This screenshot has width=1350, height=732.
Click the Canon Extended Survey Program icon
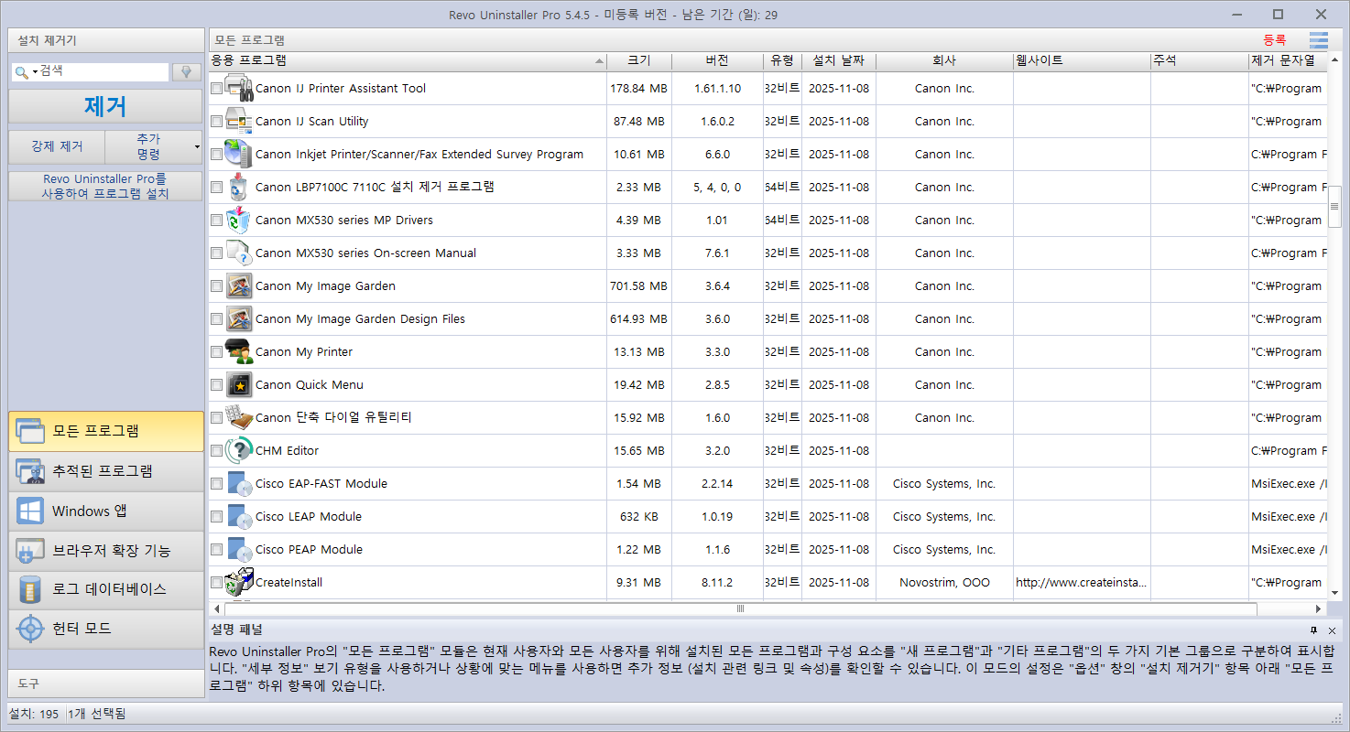(239, 155)
